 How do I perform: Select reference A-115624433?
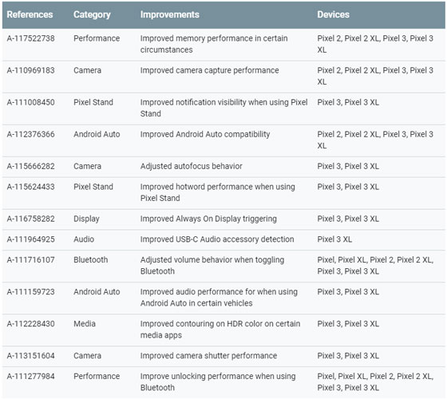31,187
